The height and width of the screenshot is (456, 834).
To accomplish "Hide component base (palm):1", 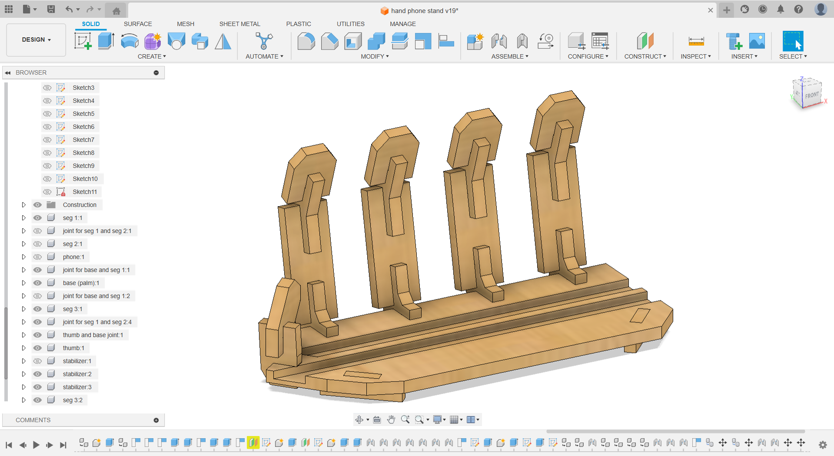I will pos(38,283).
